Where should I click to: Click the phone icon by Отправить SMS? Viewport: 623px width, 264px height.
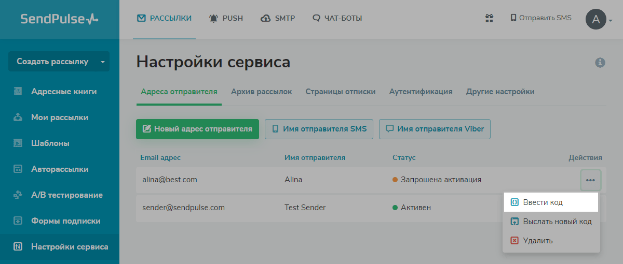[x=513, y=18]
